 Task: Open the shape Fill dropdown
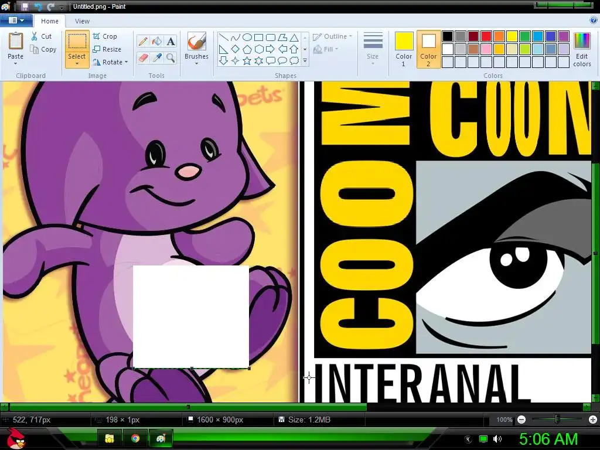pos(326,49)
